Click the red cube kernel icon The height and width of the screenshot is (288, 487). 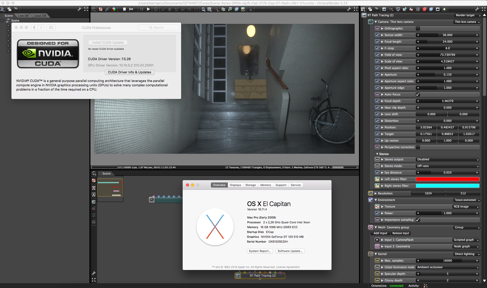(x=424, y=9)
